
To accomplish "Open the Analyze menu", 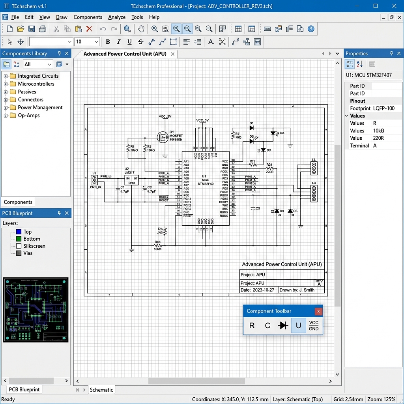I will (x=117, y=17).
